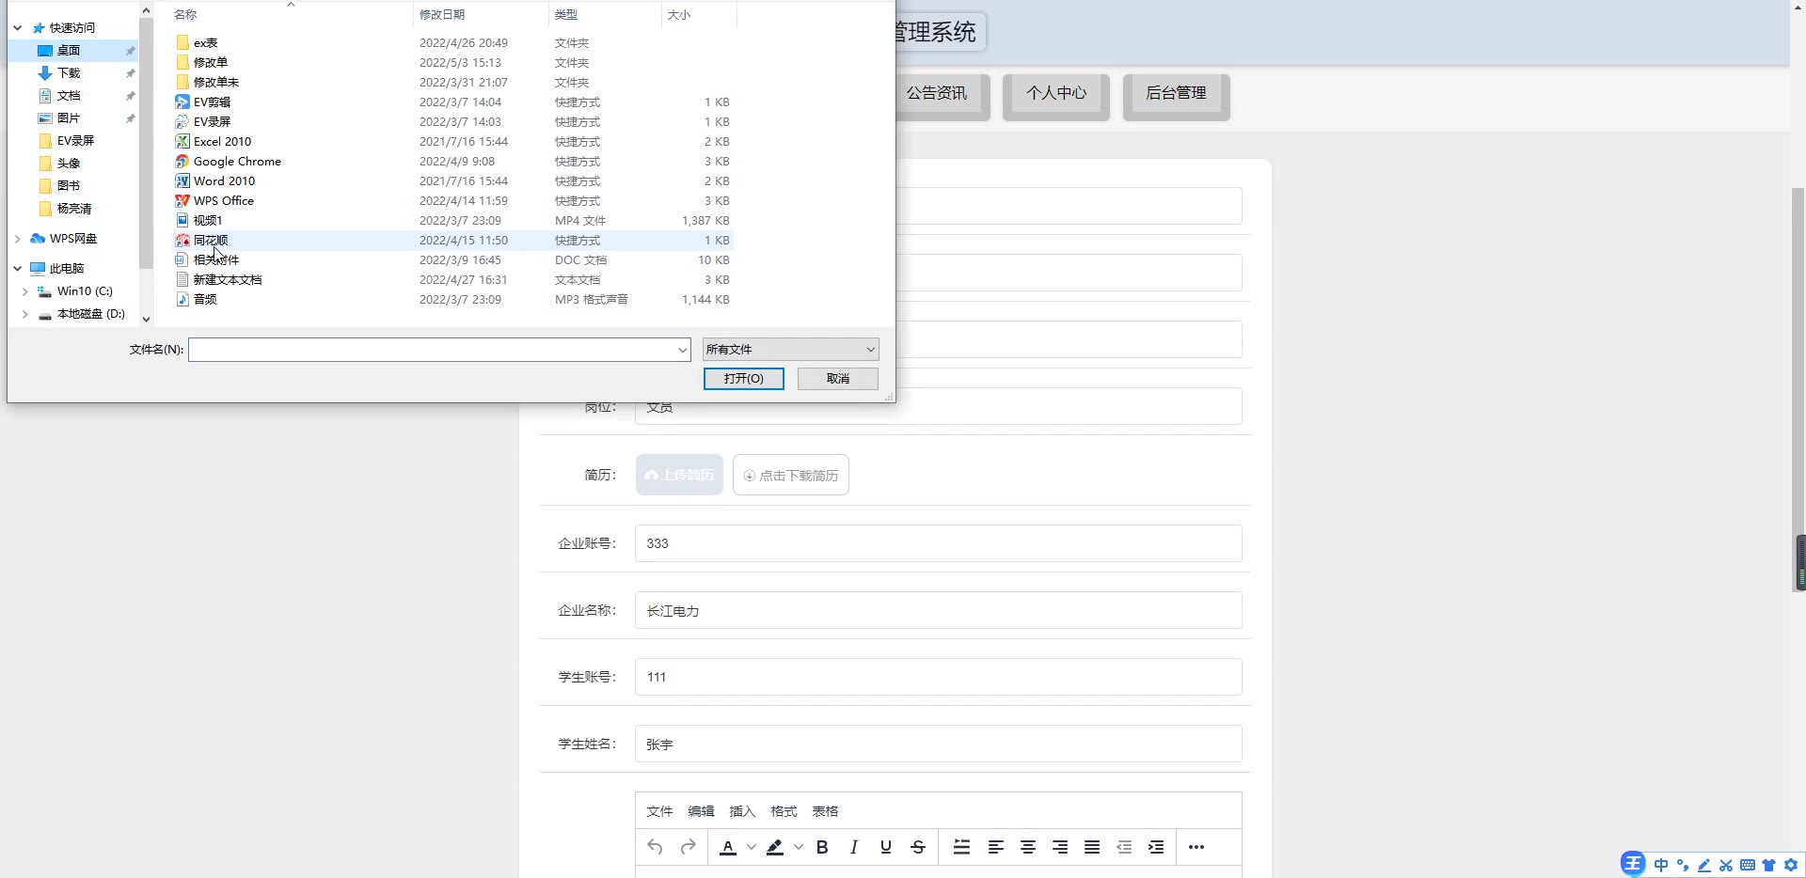Switch IME Chinese/English mode (中)

click(x=1661, y=865)
